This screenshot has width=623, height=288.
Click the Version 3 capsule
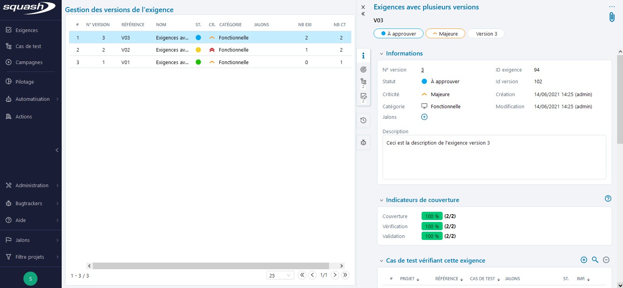click(x=486, y=34)
